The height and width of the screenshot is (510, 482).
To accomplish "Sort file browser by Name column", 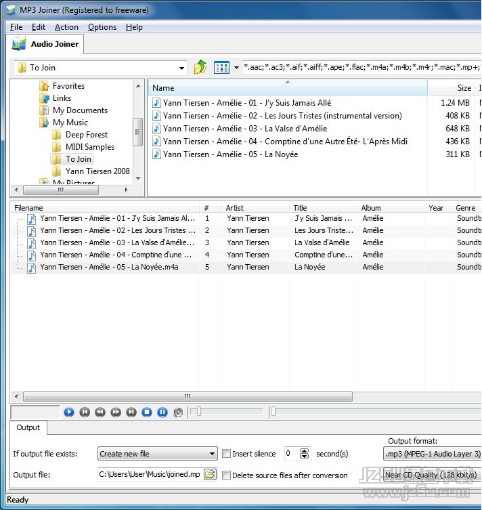I will point(288,88).
